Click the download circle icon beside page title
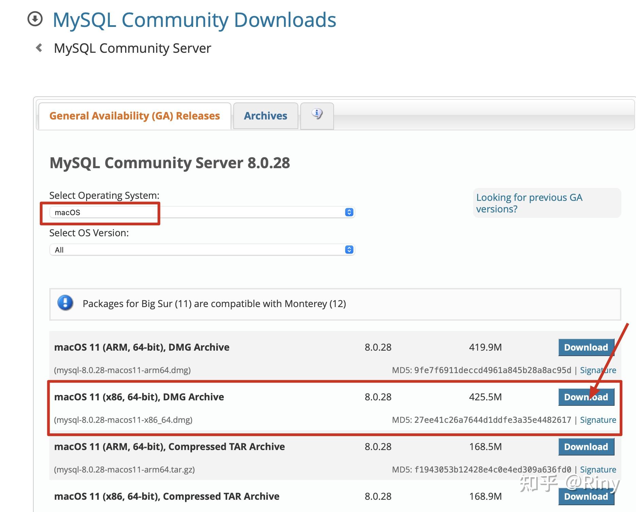The height and width of the screenshot is (512, 636). tap(35, 19)
